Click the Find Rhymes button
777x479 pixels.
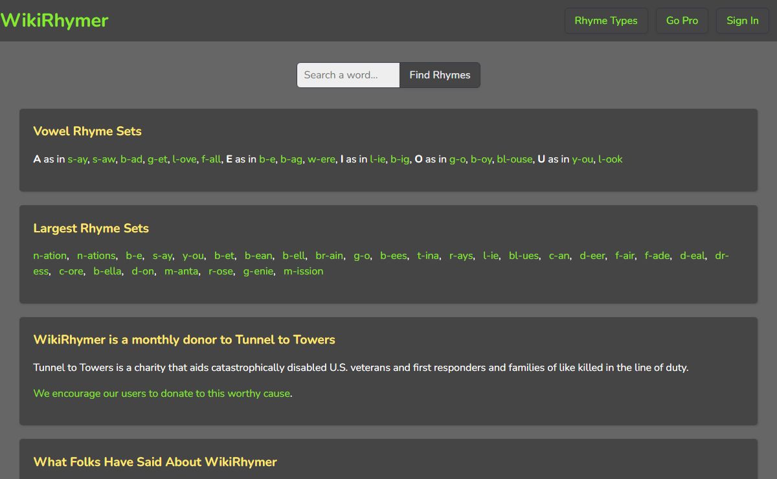[x=440, y=75]
